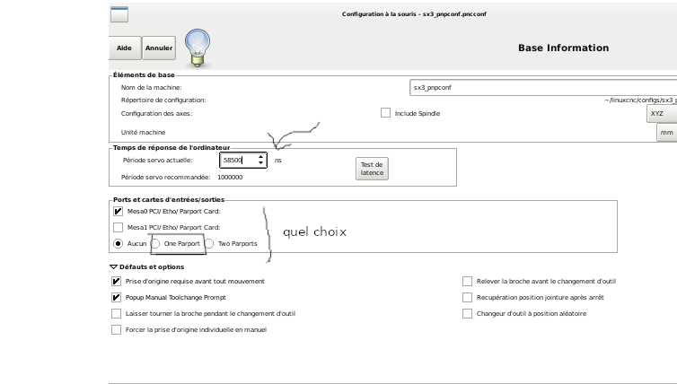Toggle Popup Manual Toolchange Prompt checkbox
The width and height of the screenshot is (677, 384).
(x=116, y=297)
